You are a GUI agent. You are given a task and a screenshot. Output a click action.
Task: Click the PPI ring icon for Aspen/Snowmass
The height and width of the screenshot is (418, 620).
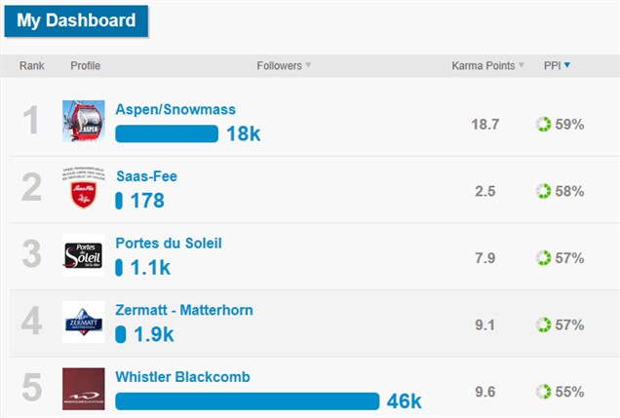point(543,125)
